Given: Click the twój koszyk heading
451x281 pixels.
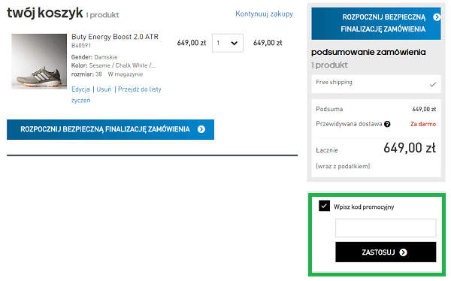Looking at the screenshot, I should 45,14.
